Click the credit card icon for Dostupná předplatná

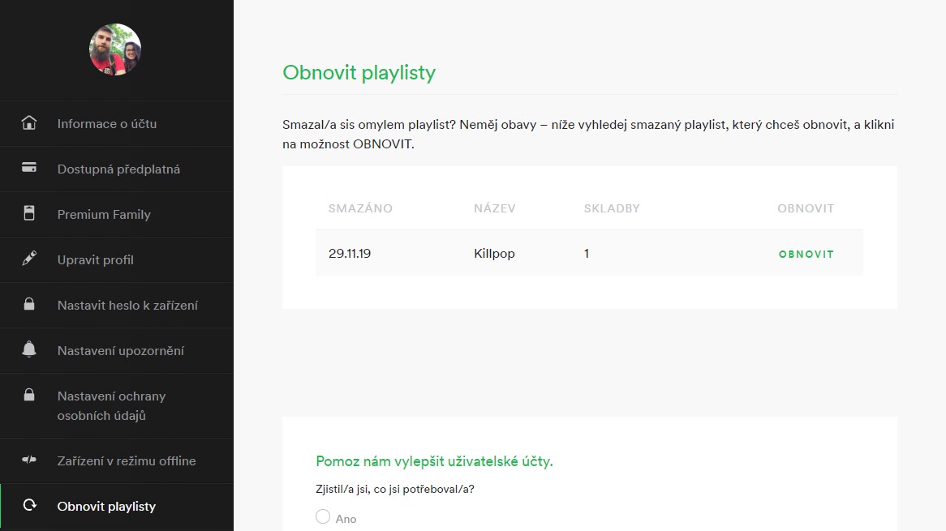[29, 168]
